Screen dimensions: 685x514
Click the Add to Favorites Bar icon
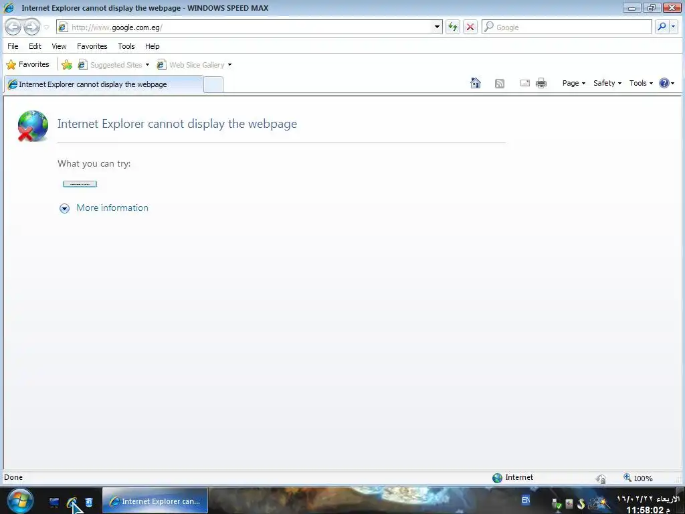coord(67,65)
